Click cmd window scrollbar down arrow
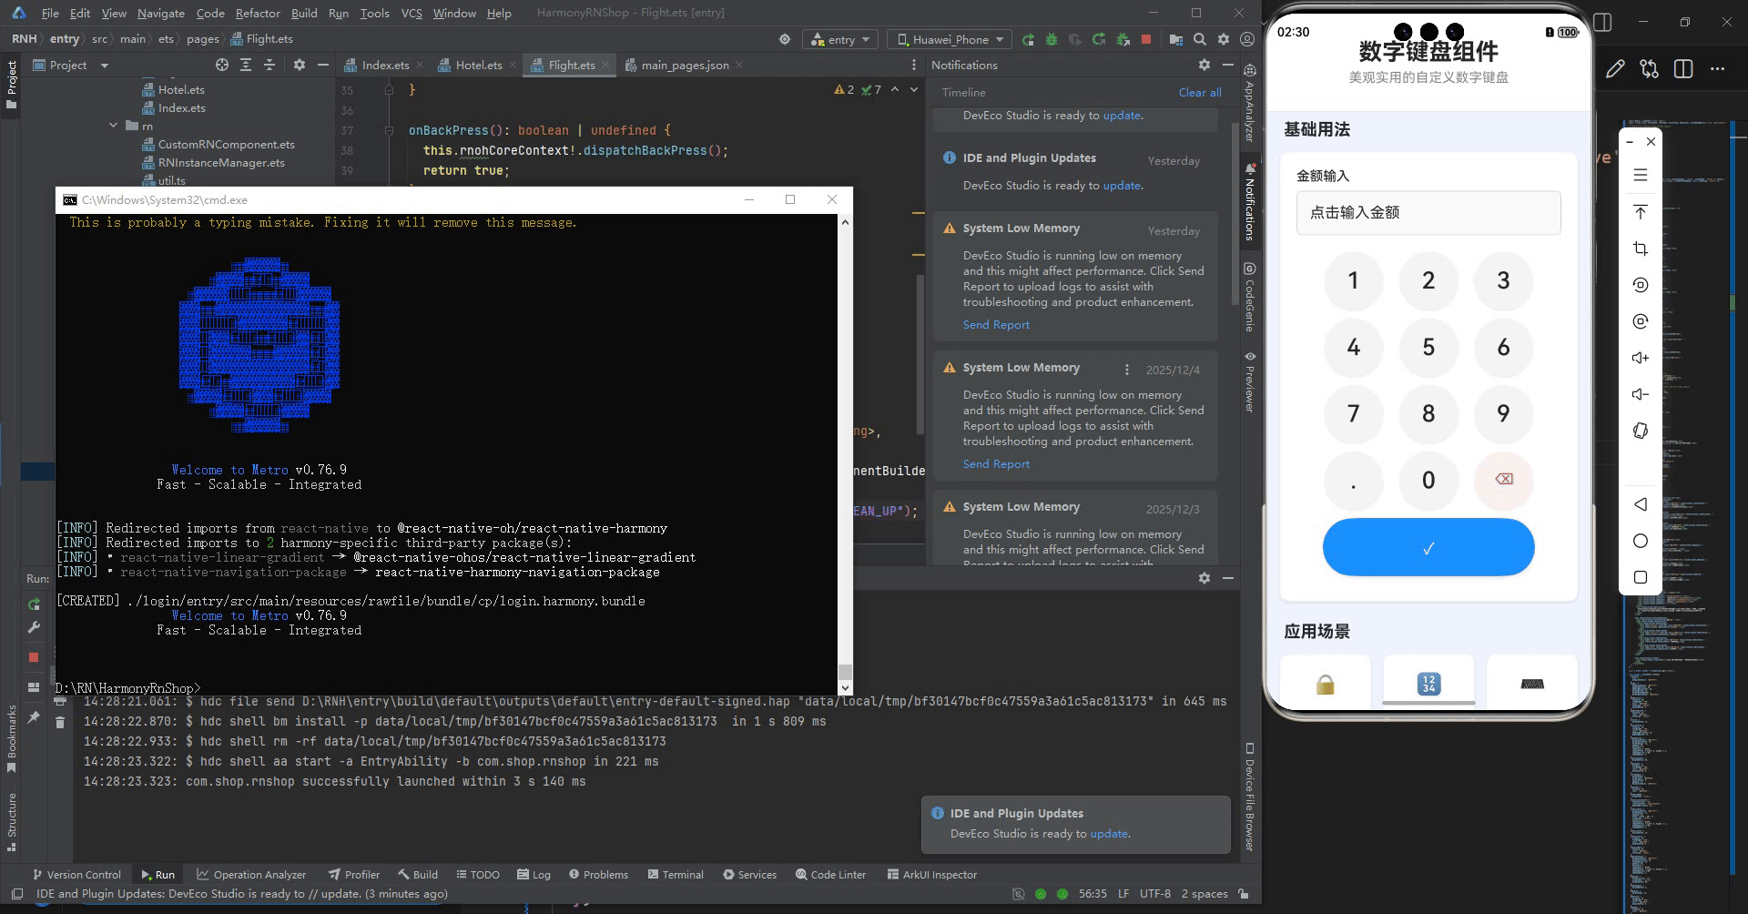 pyautogui.click(x=845, y=688)
